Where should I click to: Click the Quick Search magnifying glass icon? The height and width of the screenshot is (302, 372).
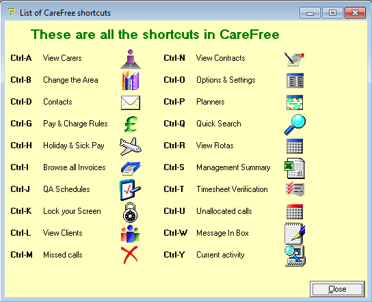pyautogui.click(x=295, y=124)
